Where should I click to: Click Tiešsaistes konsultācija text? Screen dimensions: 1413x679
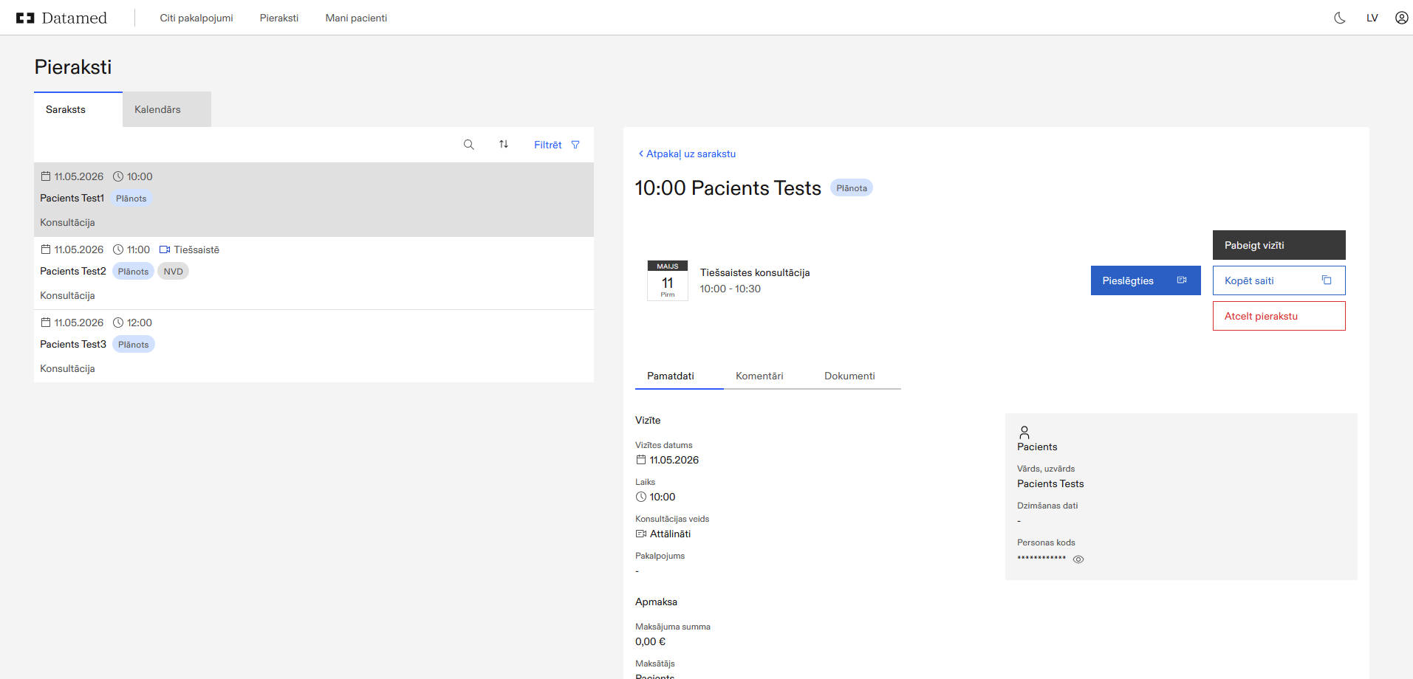(x=755, y=272)
